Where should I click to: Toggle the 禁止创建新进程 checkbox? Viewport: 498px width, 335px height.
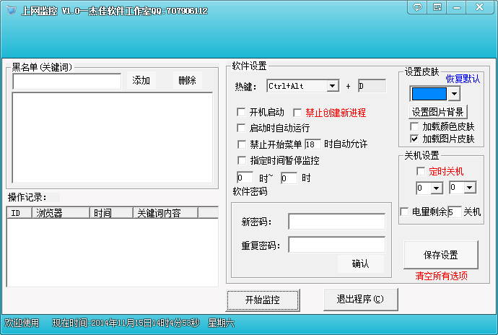(297, 113)
